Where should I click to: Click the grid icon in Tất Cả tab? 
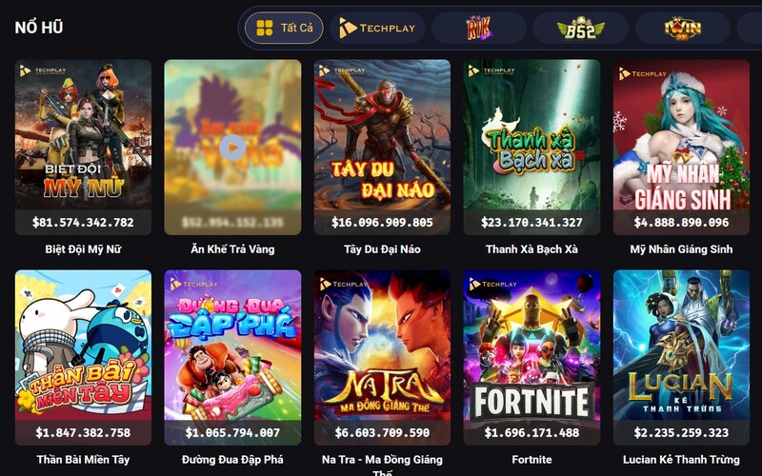point(265,29)
